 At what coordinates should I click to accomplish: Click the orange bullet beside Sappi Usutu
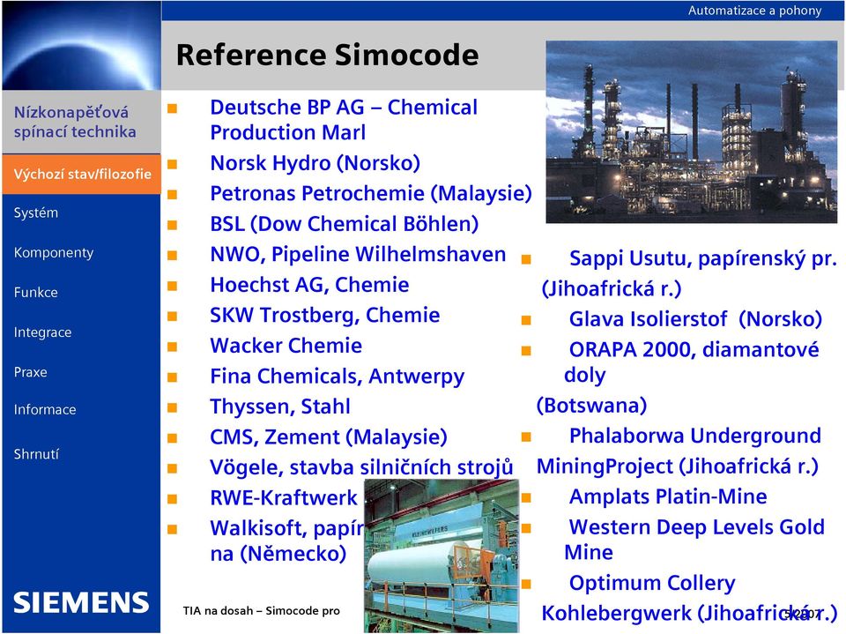pos(527,260)
